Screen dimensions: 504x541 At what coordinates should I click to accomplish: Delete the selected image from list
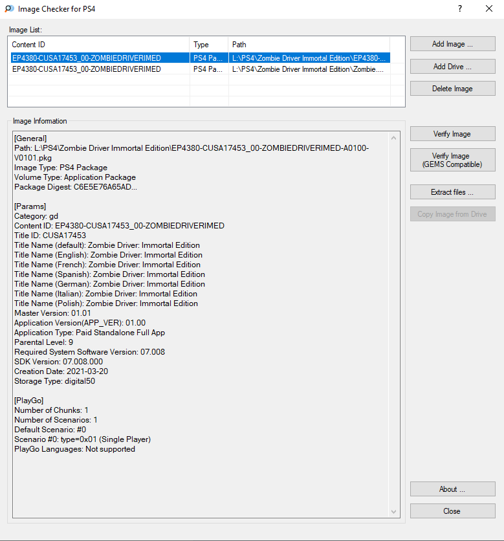click(x=452, y=88)
